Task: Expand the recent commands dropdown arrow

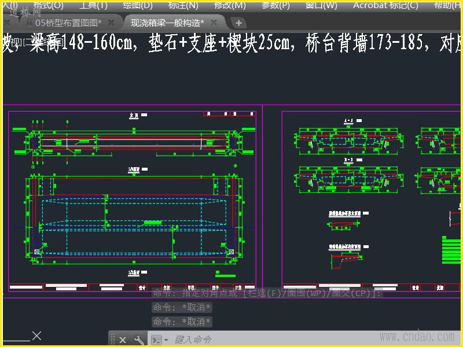Action: (166, 340)
